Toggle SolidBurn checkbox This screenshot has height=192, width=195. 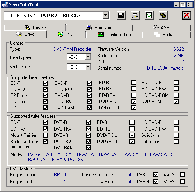point(176,135)
